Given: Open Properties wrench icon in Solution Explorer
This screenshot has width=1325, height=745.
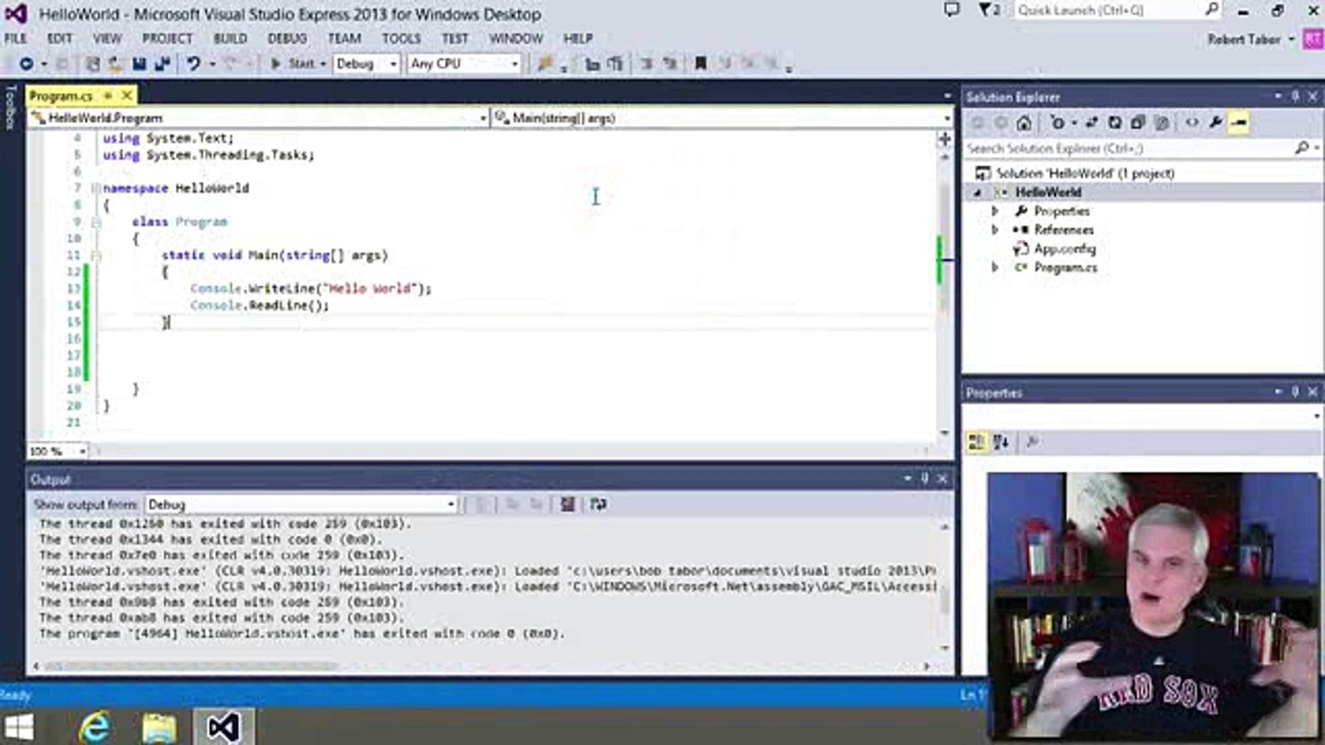Looking at the screenshot, I should coord(1215,123).
